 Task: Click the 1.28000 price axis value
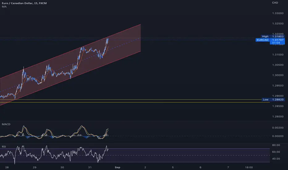click(278, 117)
